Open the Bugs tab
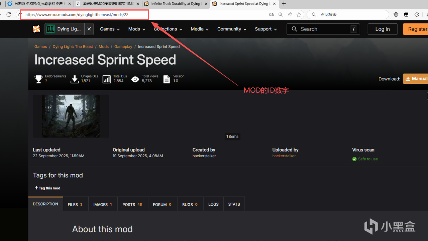This screenshot has width=428, height=241. [x=190, y=204]
